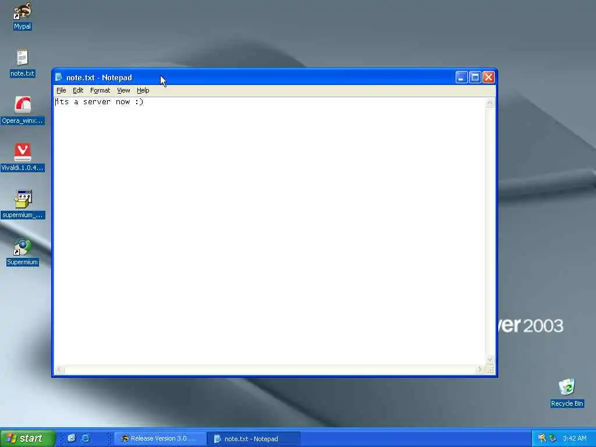Click the Start button

pos(27,438)
